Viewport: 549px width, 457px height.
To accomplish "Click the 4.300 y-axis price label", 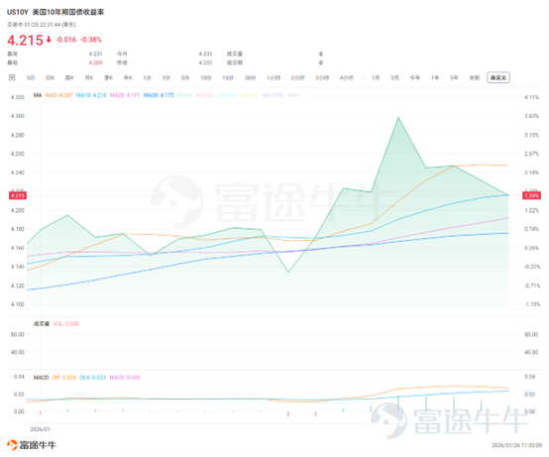I will point(18,116).
